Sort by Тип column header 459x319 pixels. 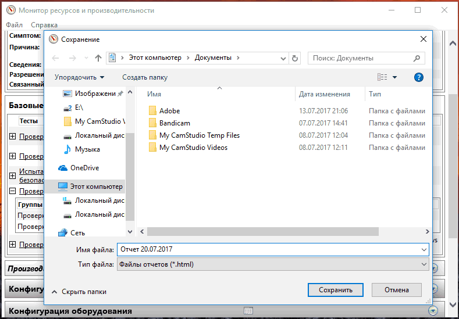click(x=375, y=94)
